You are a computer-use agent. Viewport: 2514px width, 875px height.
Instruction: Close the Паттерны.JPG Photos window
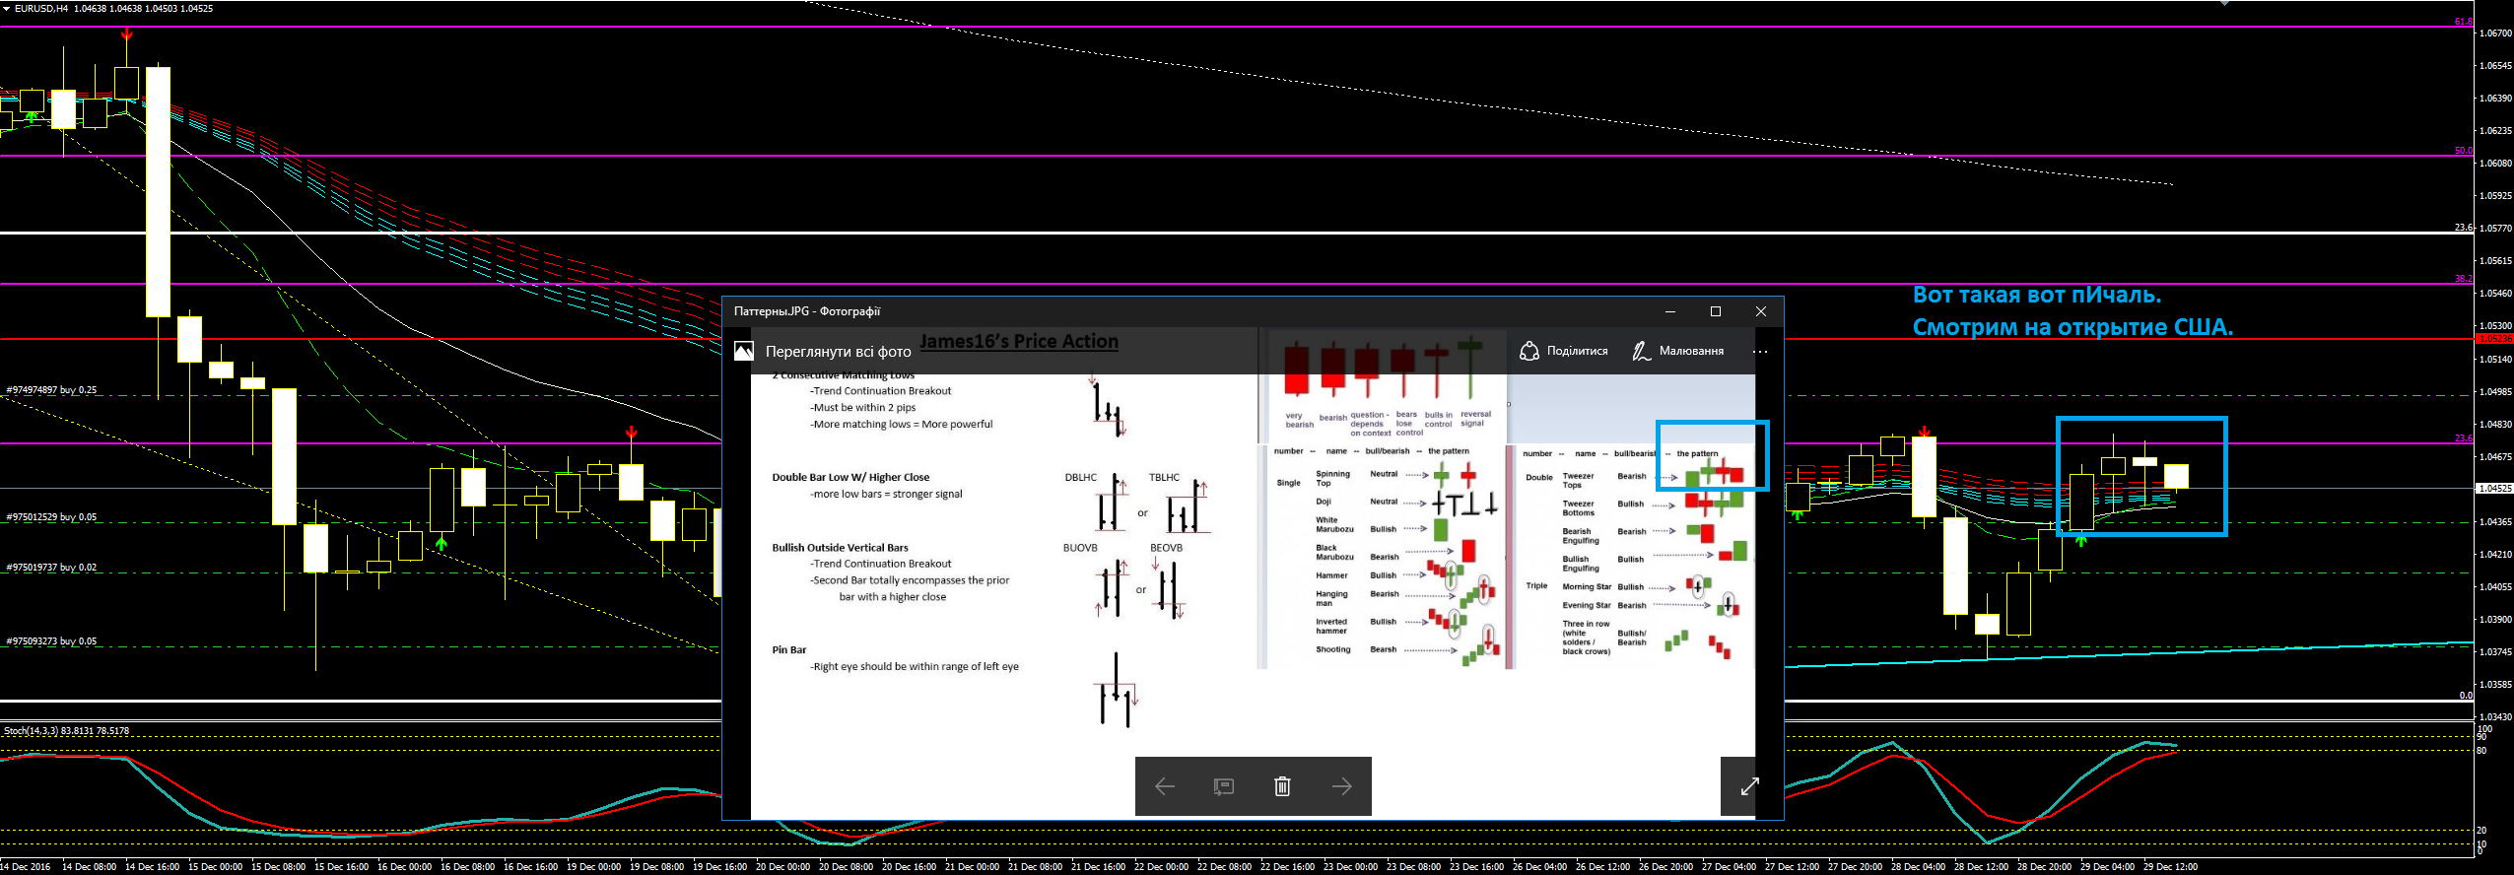pyautogui.click(x=1761, y=311)
